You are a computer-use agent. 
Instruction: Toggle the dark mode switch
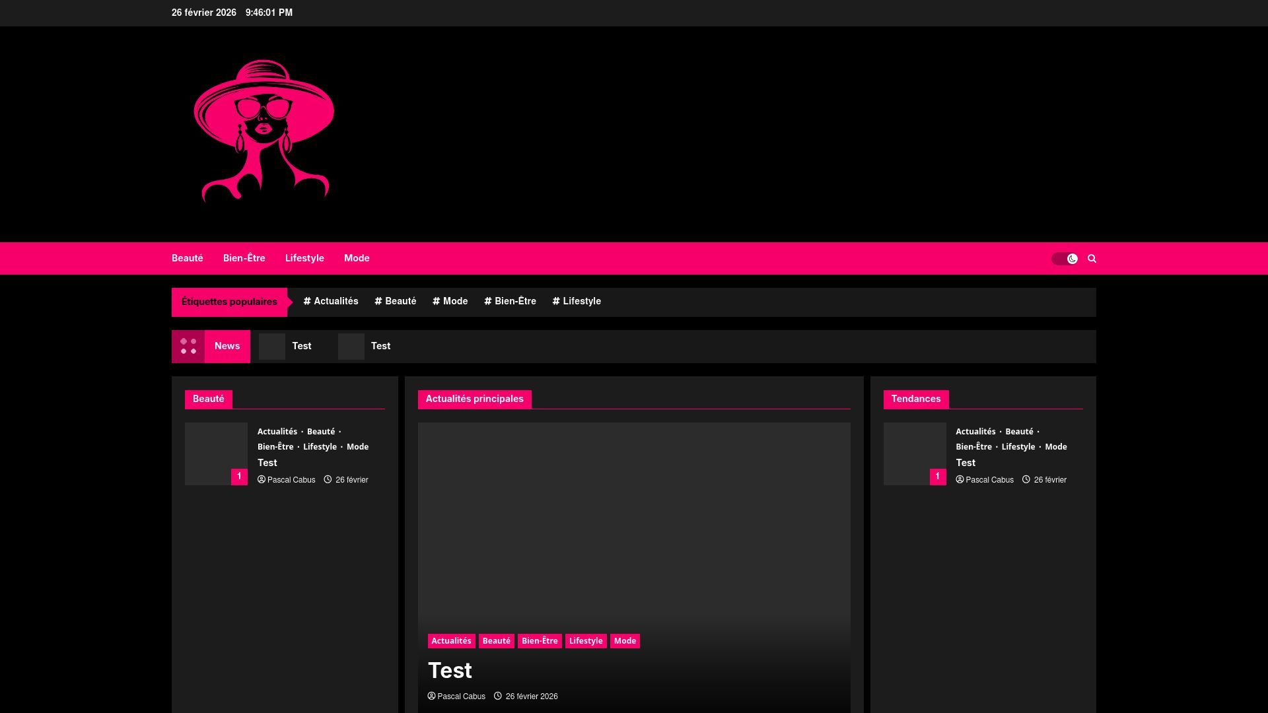1065,259
